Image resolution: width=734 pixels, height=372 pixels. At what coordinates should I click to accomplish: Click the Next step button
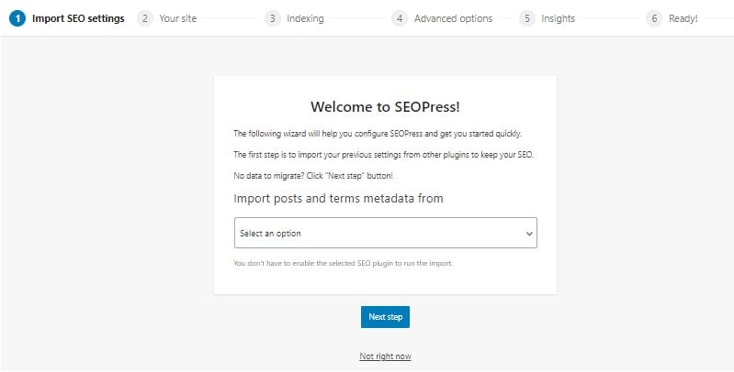click(385, 317)
